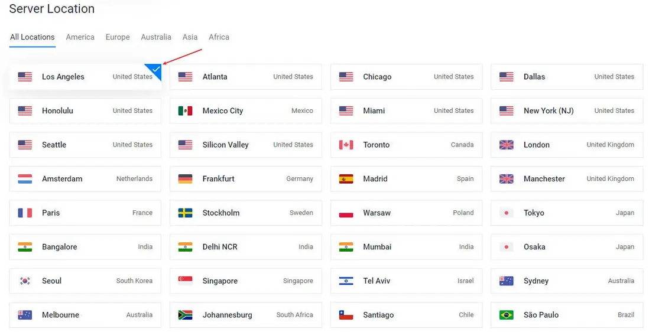
Task: Click the Mexico flag icon
Action: [x=185, y=111]
